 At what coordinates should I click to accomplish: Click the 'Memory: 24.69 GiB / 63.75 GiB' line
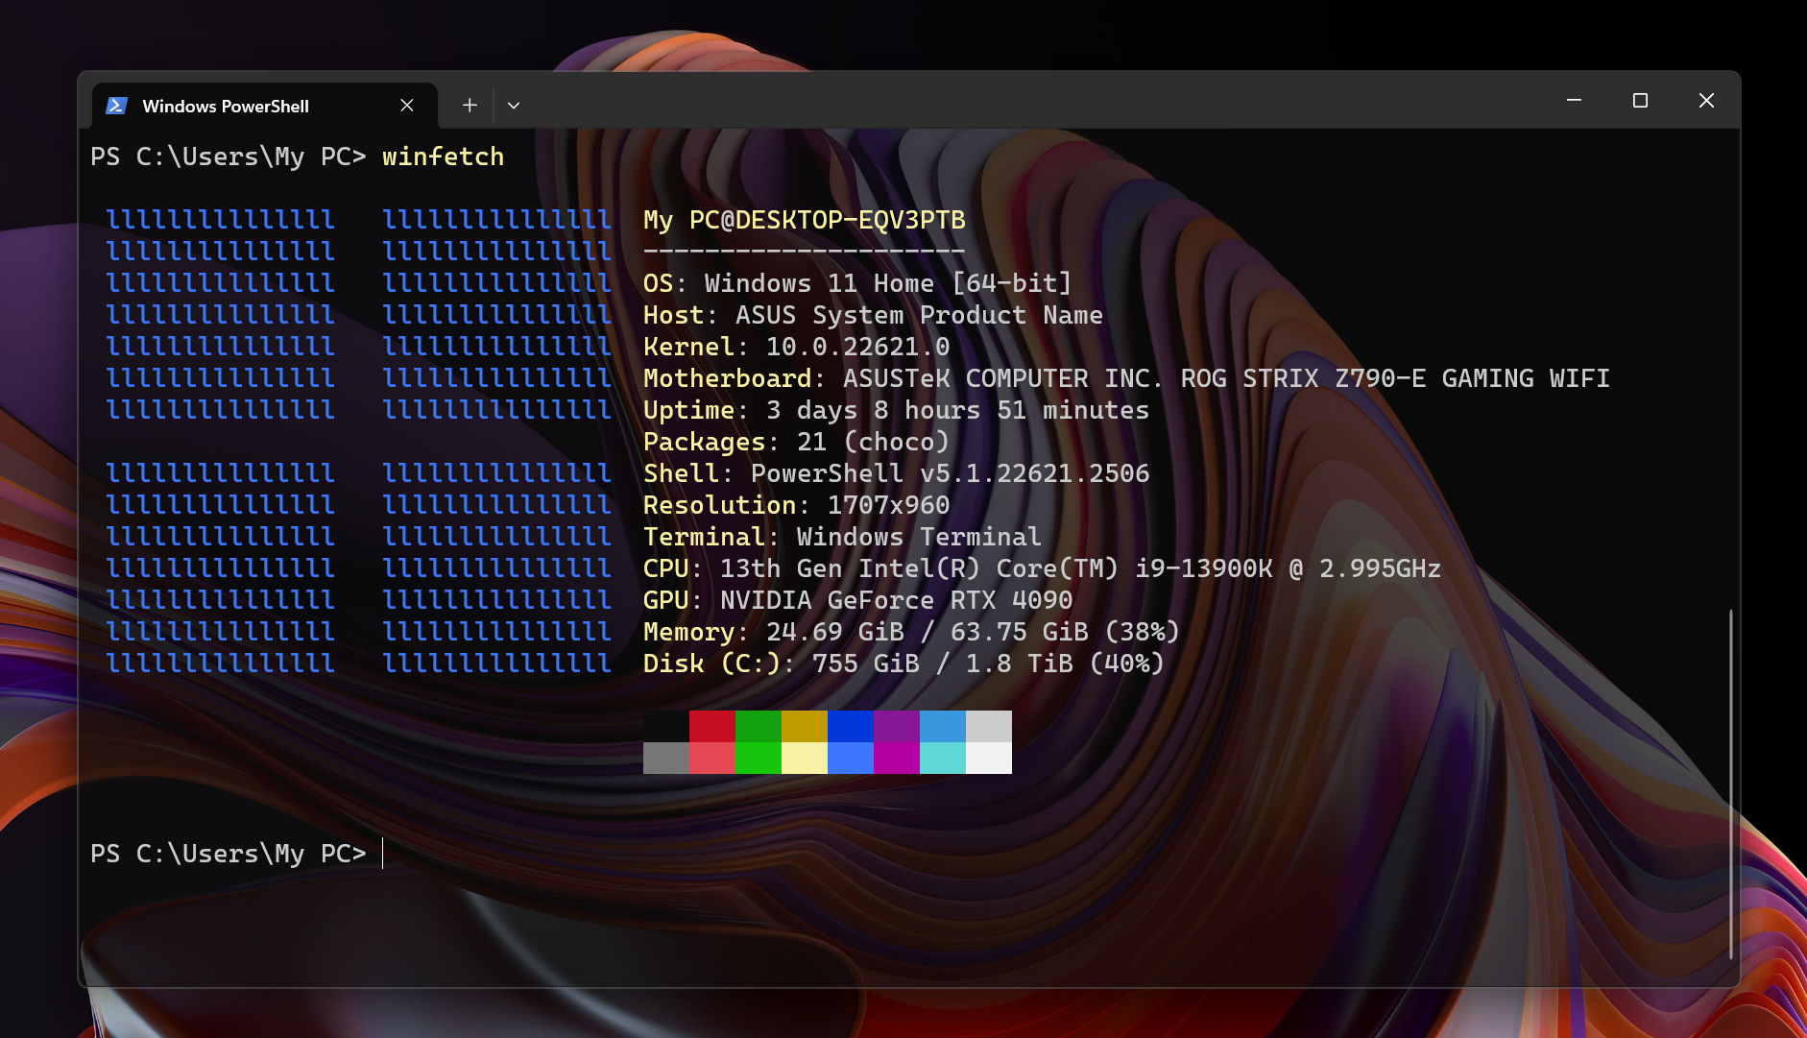(911, 632)
